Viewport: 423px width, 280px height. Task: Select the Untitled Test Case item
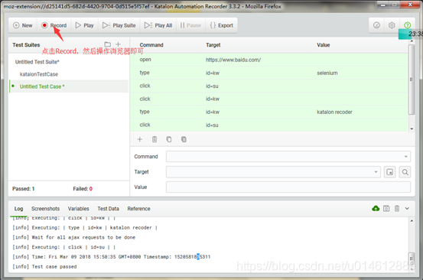(69, 86)
